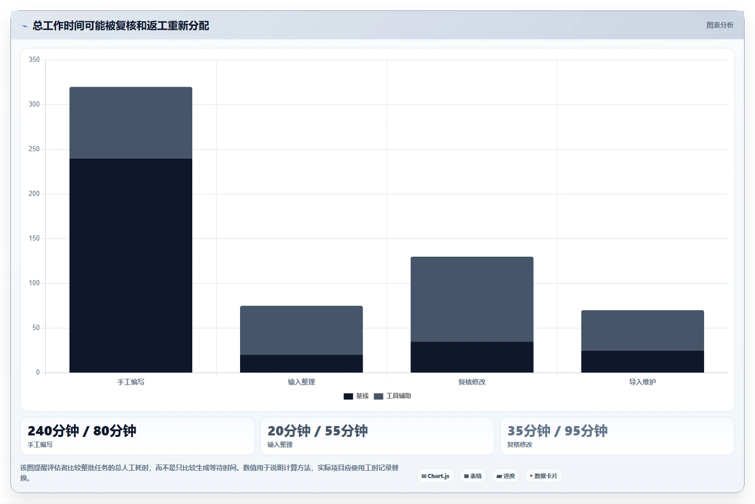Click the 复核修改 x-axis label
Screen dimensions: 755x504
[472, 382]
